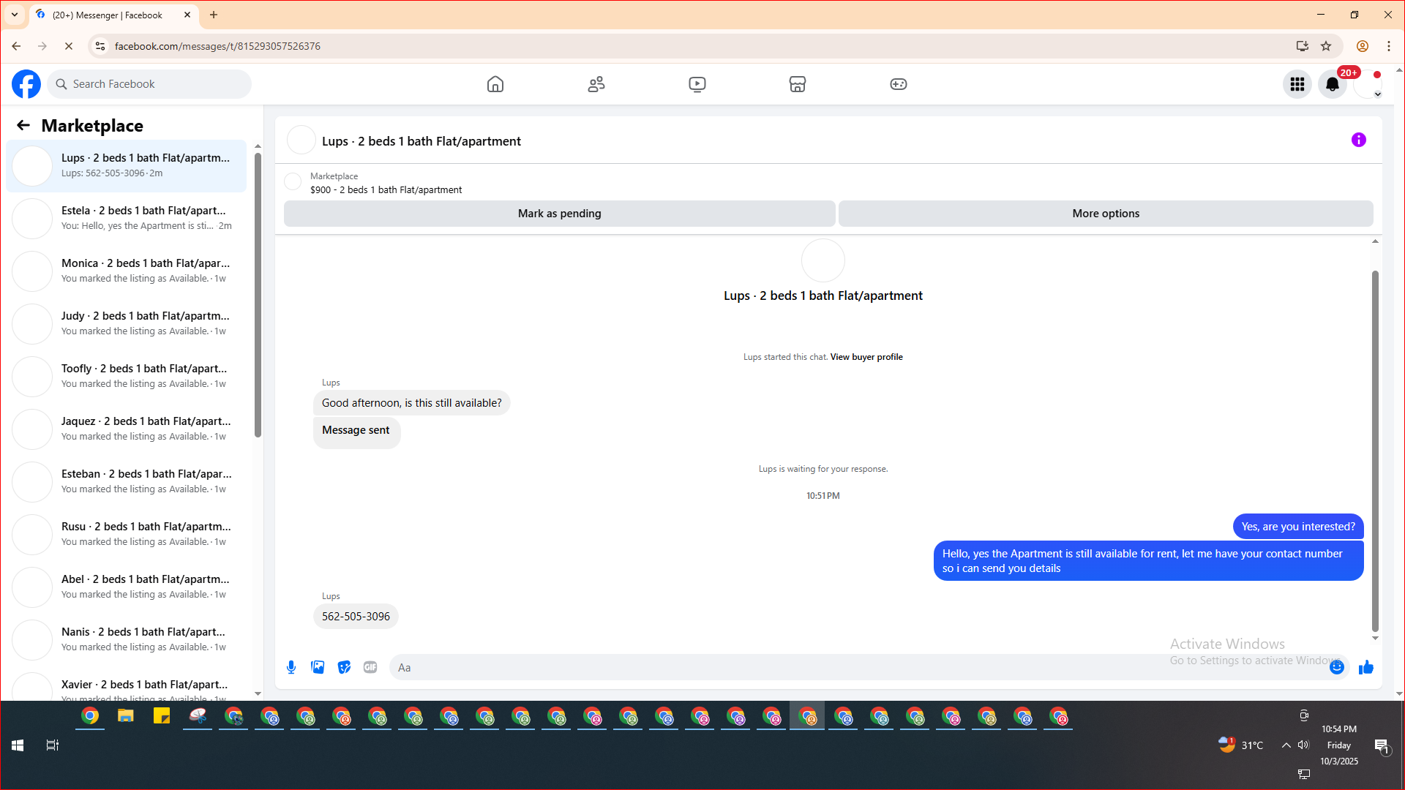Bookmark this page star icon
Viewport: 1405px width, 790px height.
pos(1326,46)
